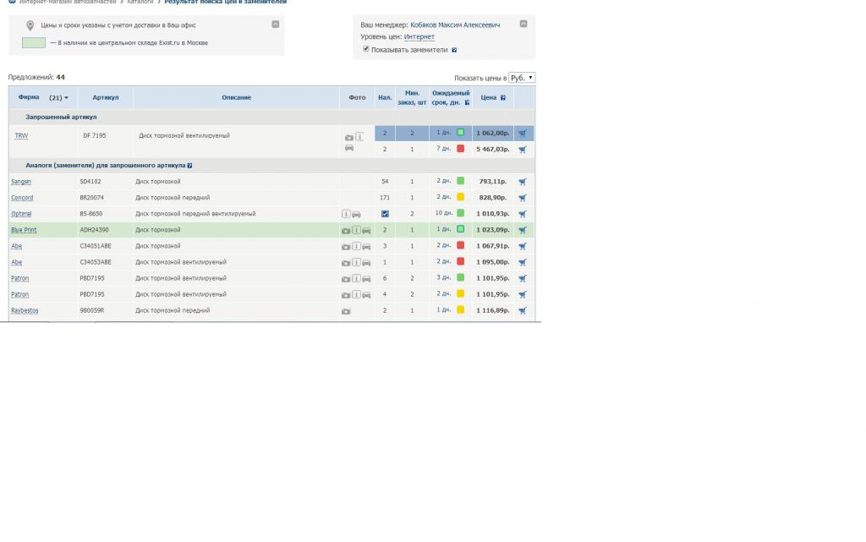Add Abe C34053ABE to the cart

pos(523,262)
